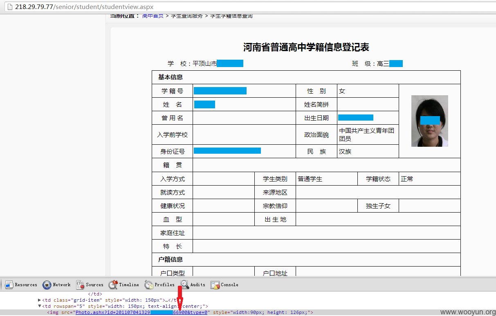Collapse the rowspan="5" td node

pyautogui.click(x=40, y=306)
